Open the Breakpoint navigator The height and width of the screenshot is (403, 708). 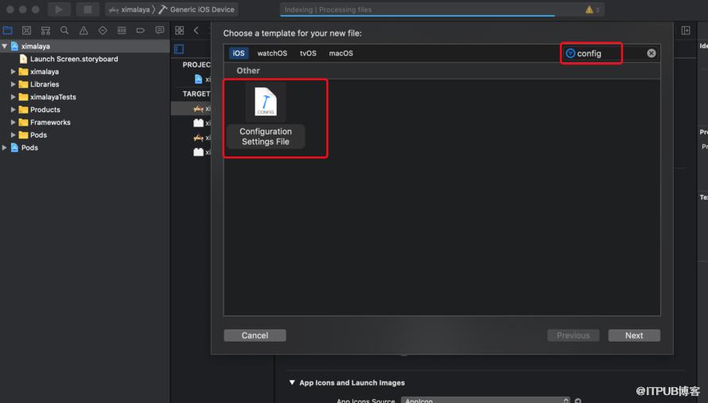[x=141, y=30]
